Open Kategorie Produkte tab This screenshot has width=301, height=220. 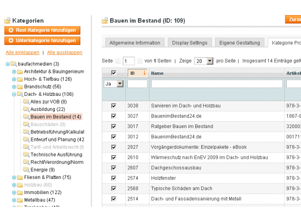(284, 43)
